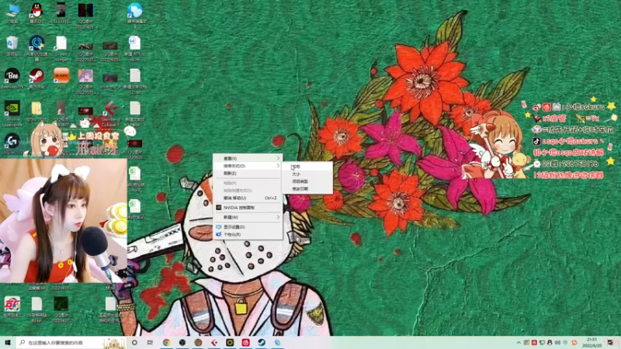621x349 pixels.
Task: Sort by Size in the submenu
Action: 307,174
